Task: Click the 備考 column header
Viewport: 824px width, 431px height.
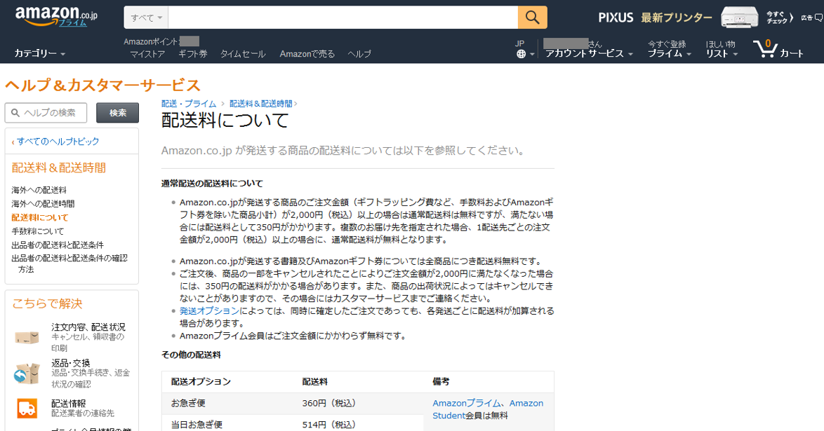Action: click(x=441, y=382)
